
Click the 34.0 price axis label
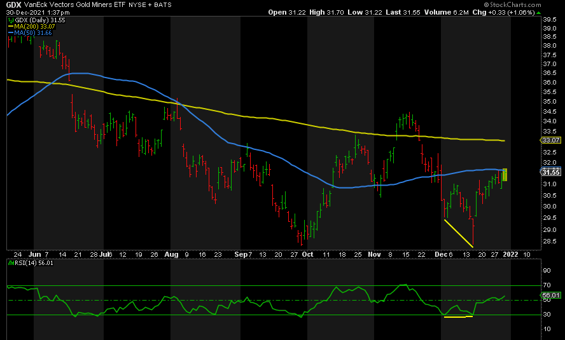coord(550,121)
